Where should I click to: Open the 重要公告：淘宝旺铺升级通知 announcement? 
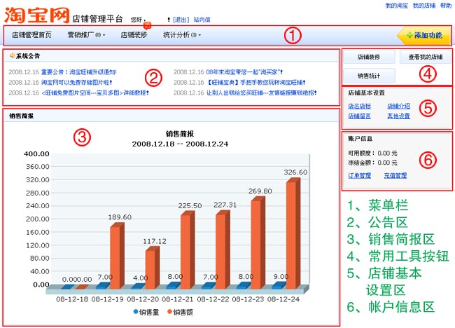pos(78,72)
